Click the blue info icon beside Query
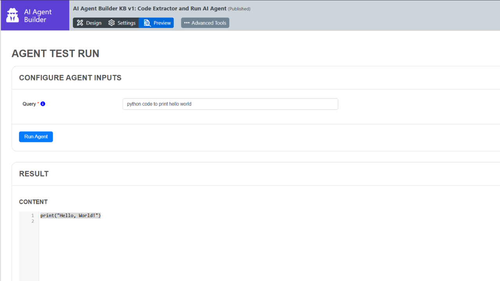Image resolution: width=500 pixels, height=281 pixels. point(43,104)
